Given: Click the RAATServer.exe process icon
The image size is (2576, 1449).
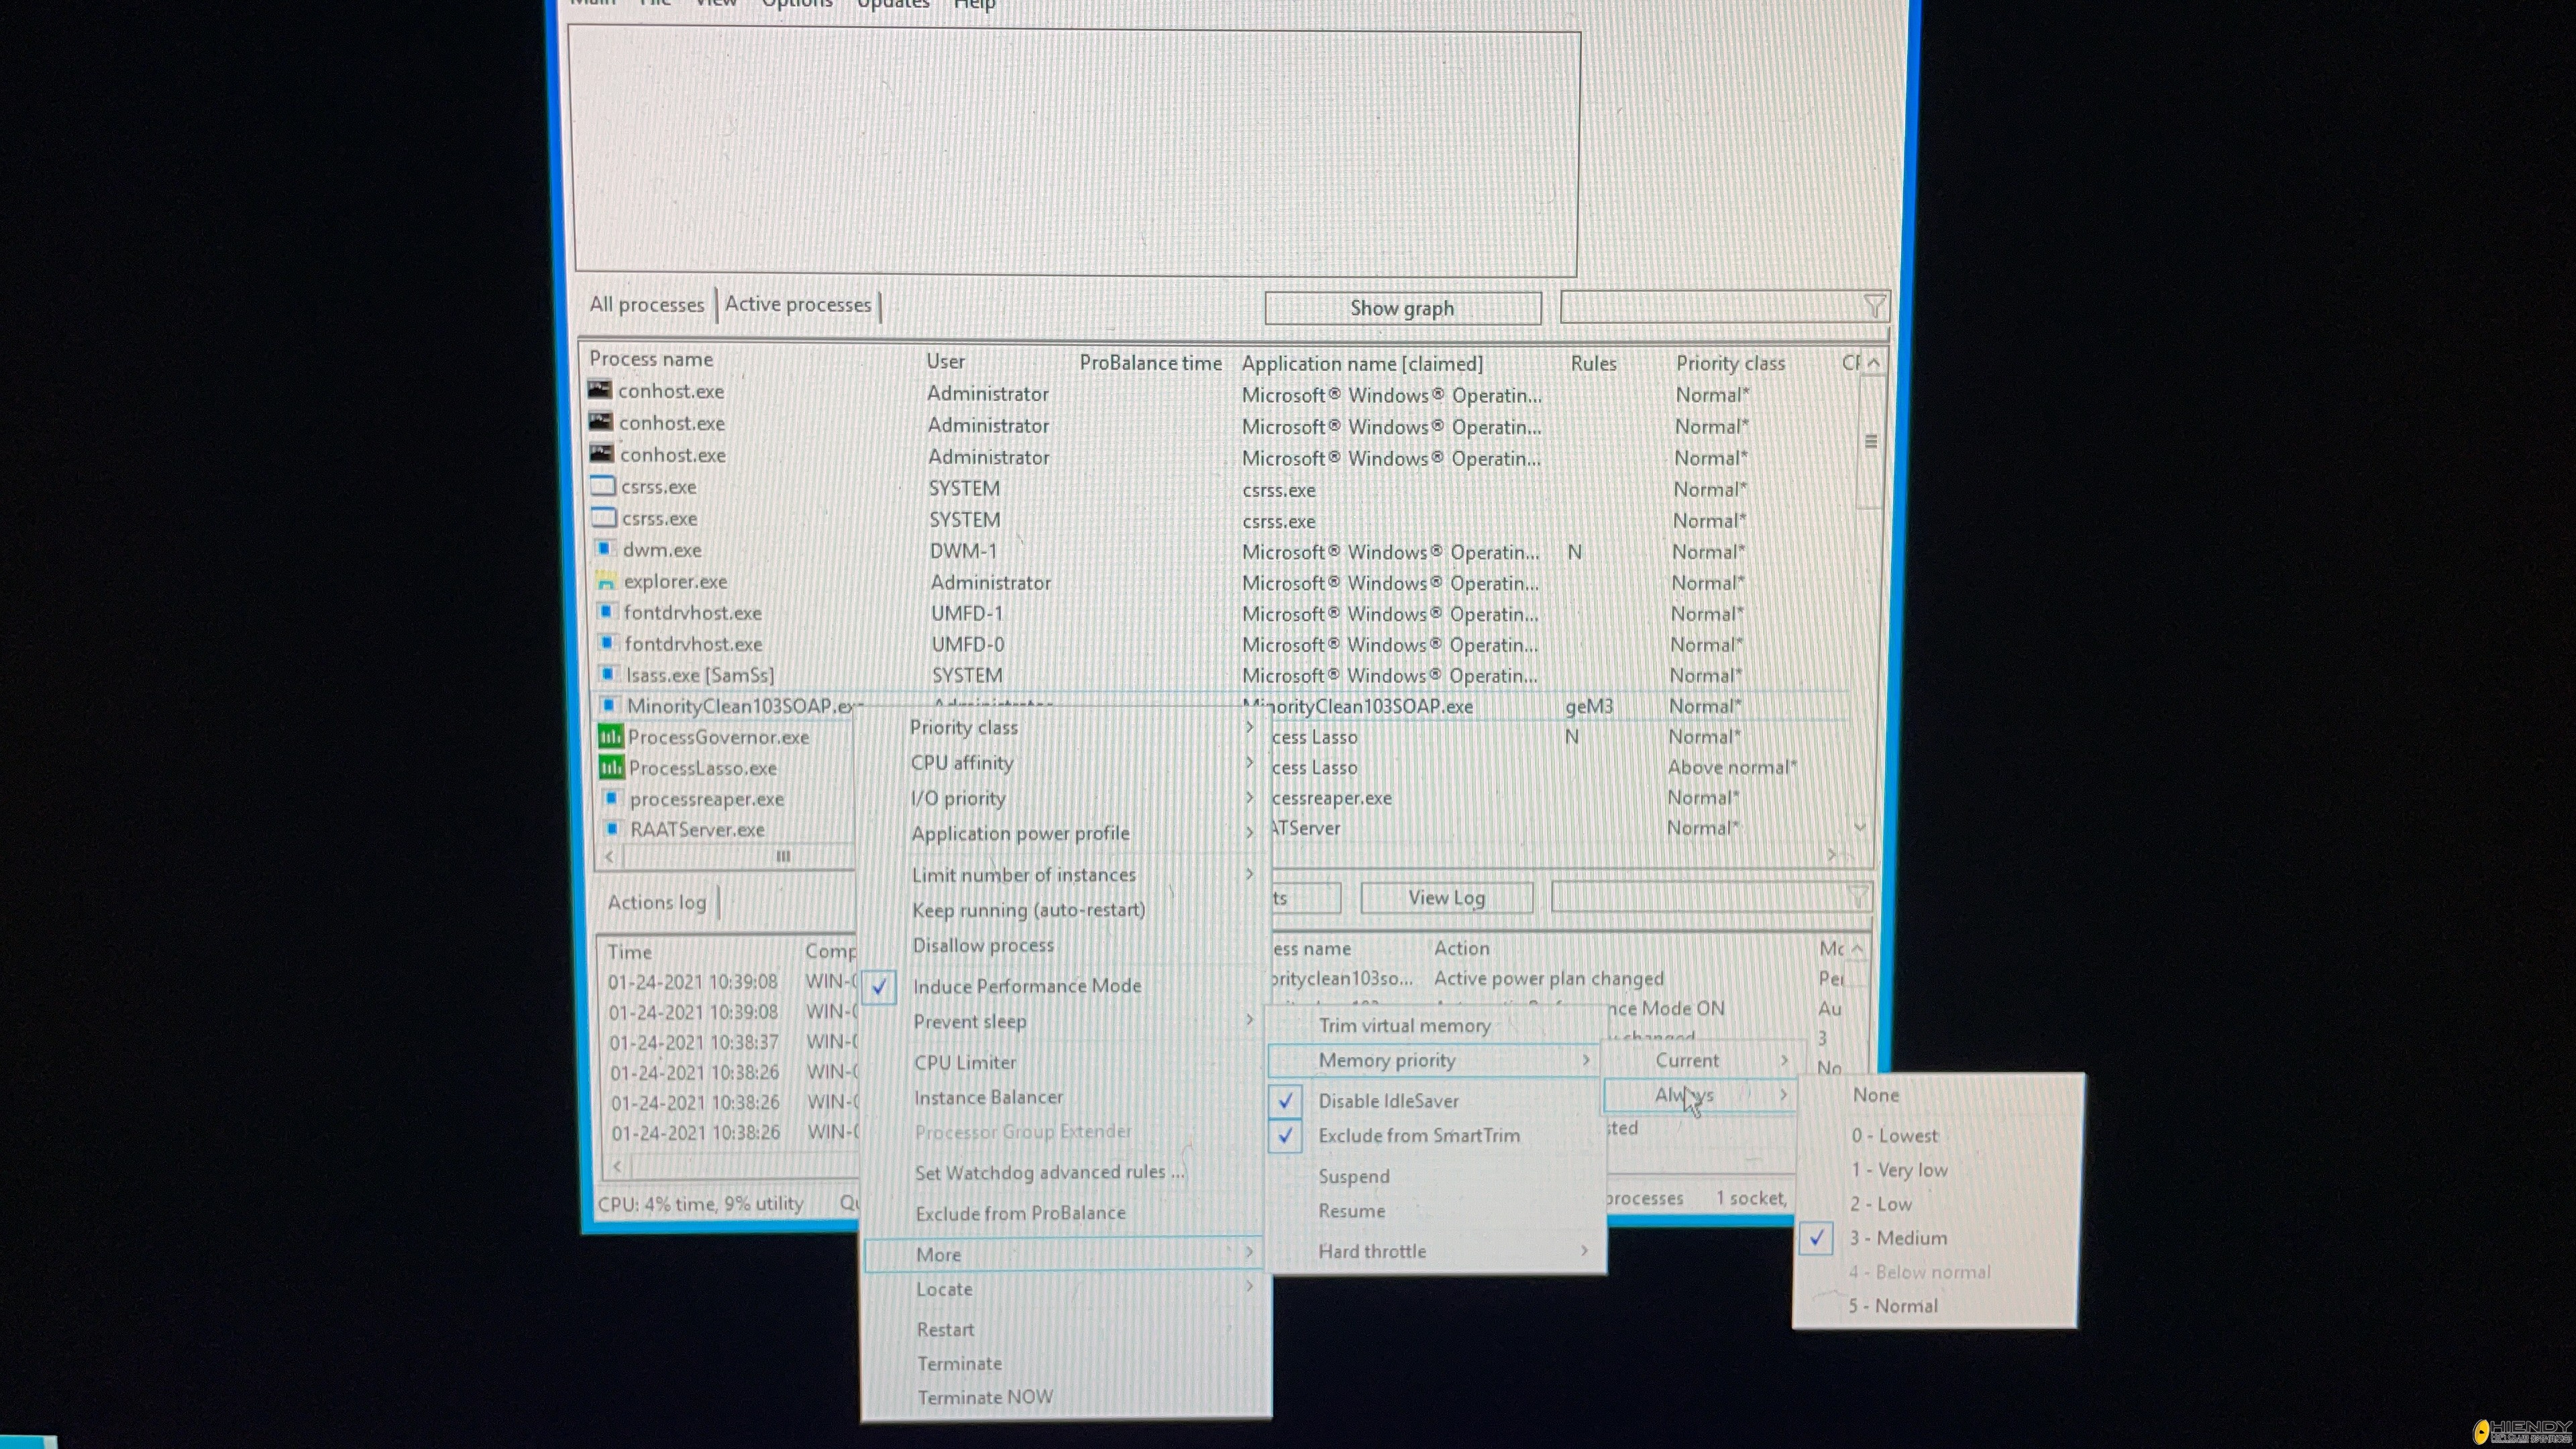Looking at the screenshot, I should pyautogui.click(x=612, y=829).
